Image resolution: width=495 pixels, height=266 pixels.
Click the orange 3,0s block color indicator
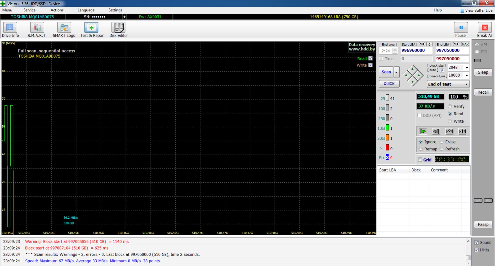coord(387,138)
